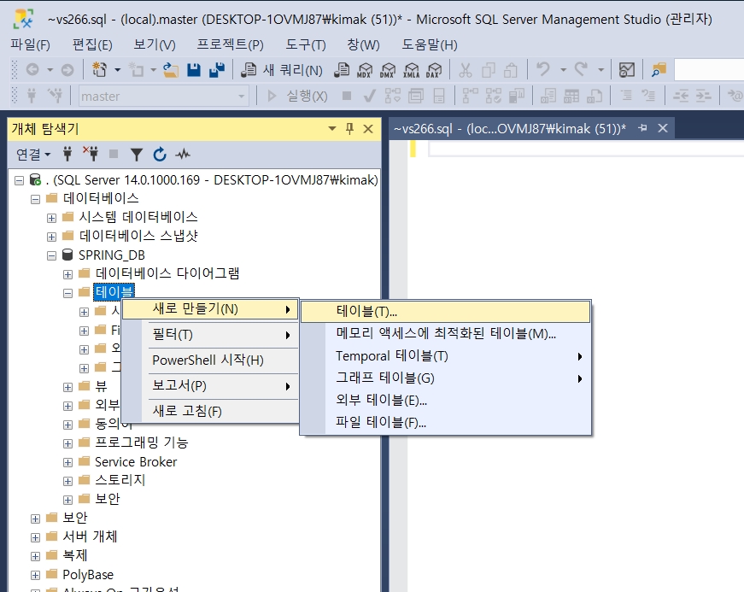Expand the 데이터베이스 스냅샷 folder
This screenshot has width=744, height=592.
click(x=51, y=237)
